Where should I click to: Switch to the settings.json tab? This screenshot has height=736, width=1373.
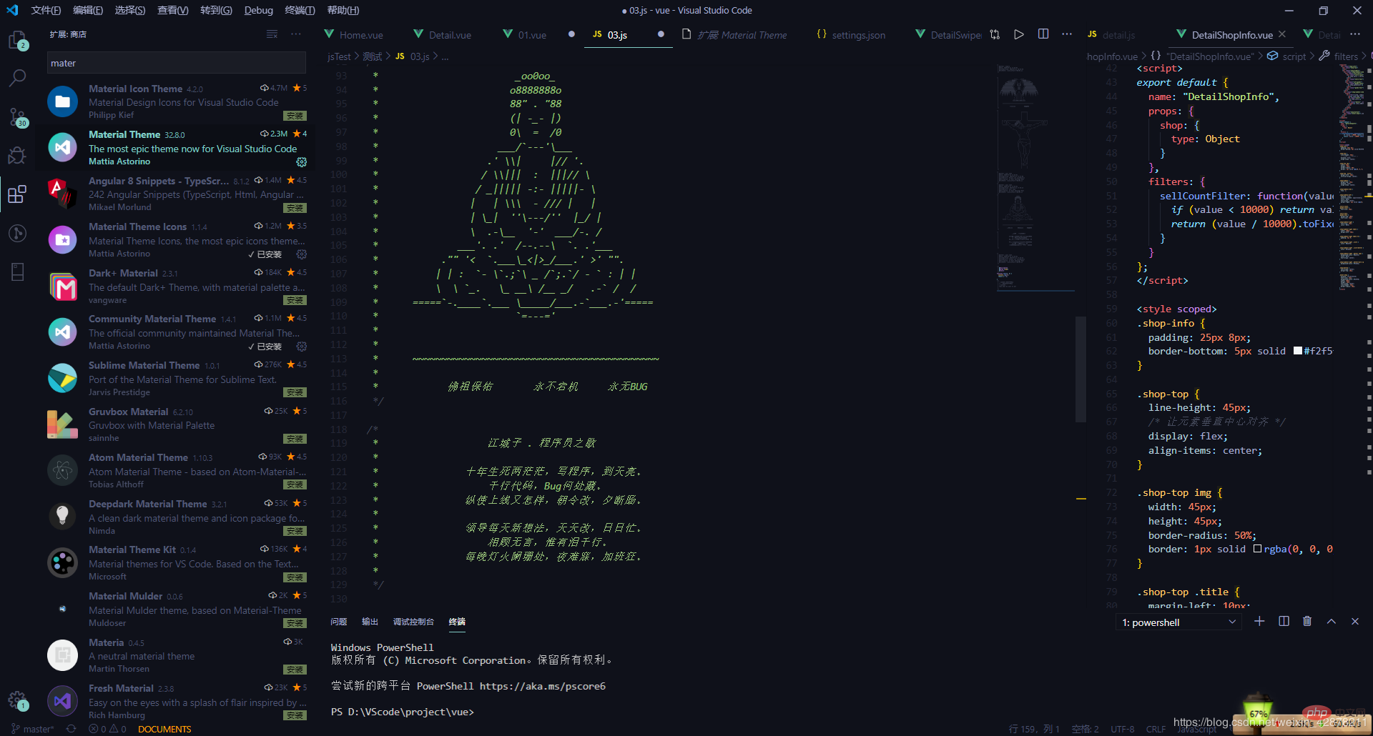pos(851,35)
